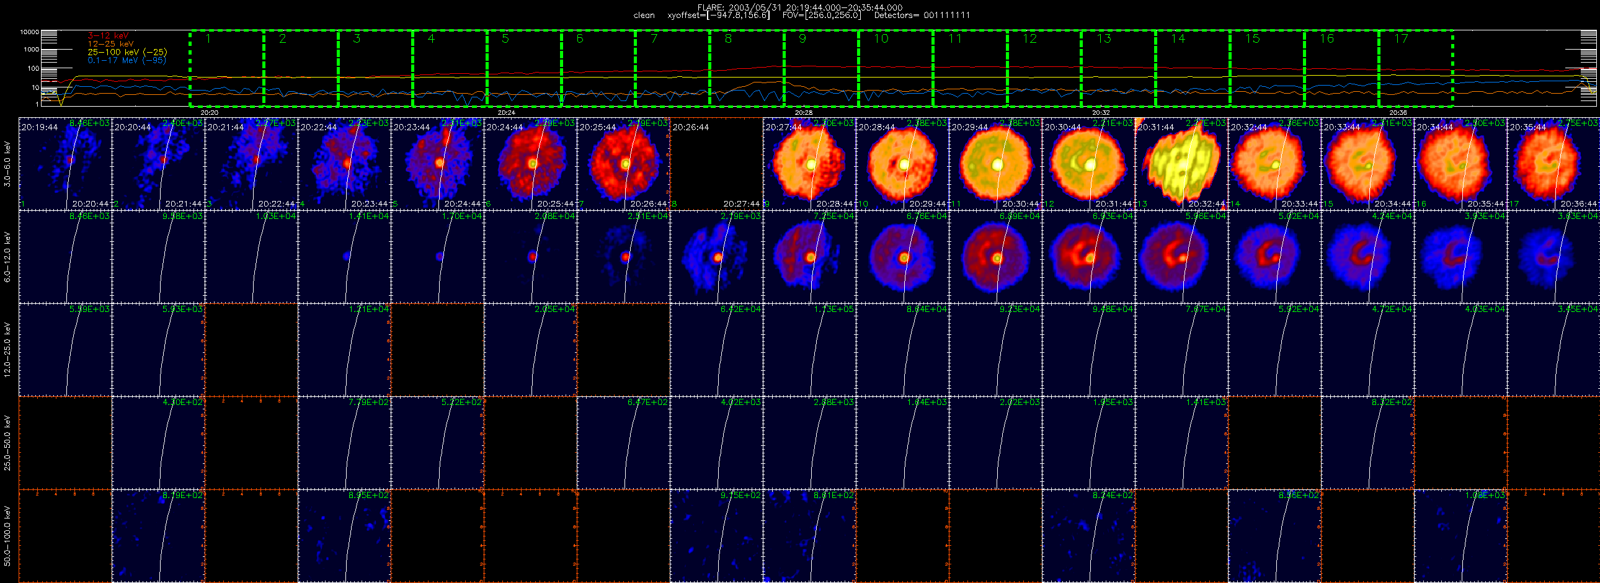Click the '20:32' time tick label

(x=1101, y=113)
